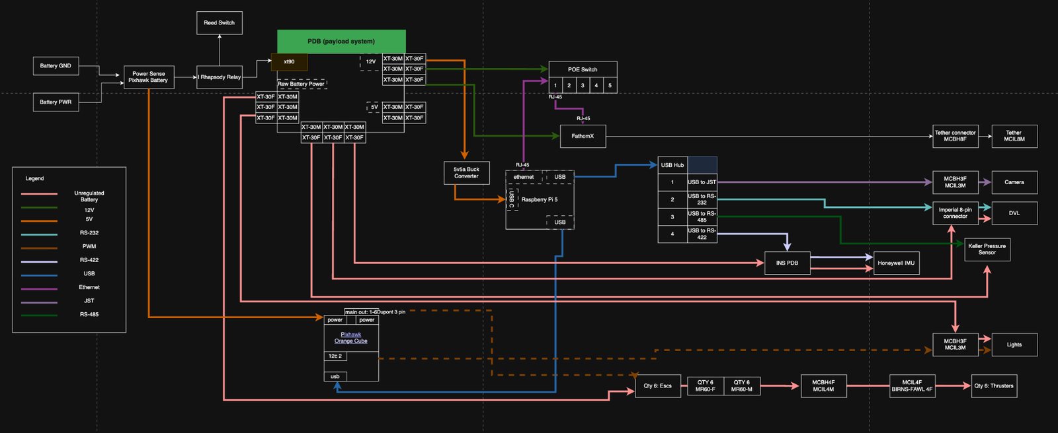
Task: Click the magenta Ethernet legend line
Action: coord(39,289)
